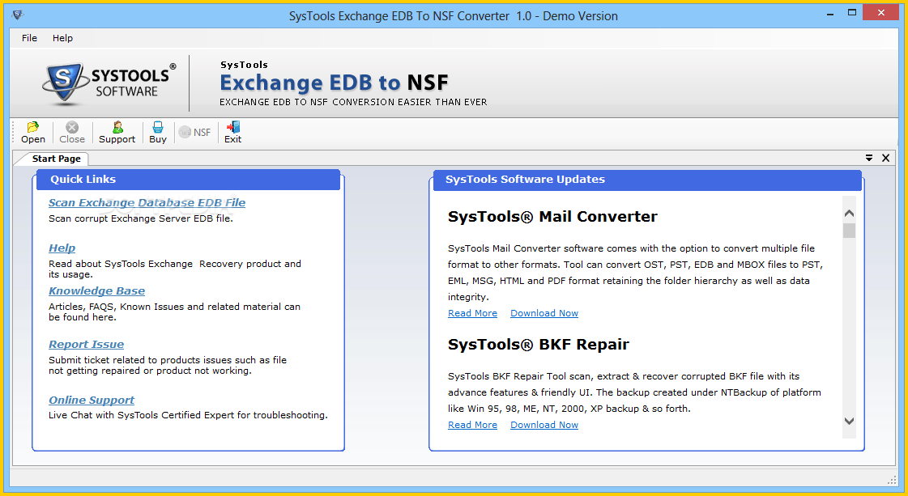Click 'Scan corrupt Exchange Server EDB file.' text
This screenshot has width=908, height=496.
point(141,218)
